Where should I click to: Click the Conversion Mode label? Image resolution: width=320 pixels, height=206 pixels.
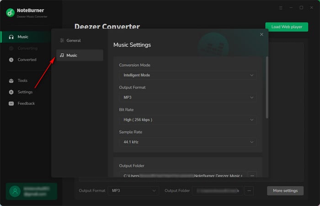(x=135, y=65)
